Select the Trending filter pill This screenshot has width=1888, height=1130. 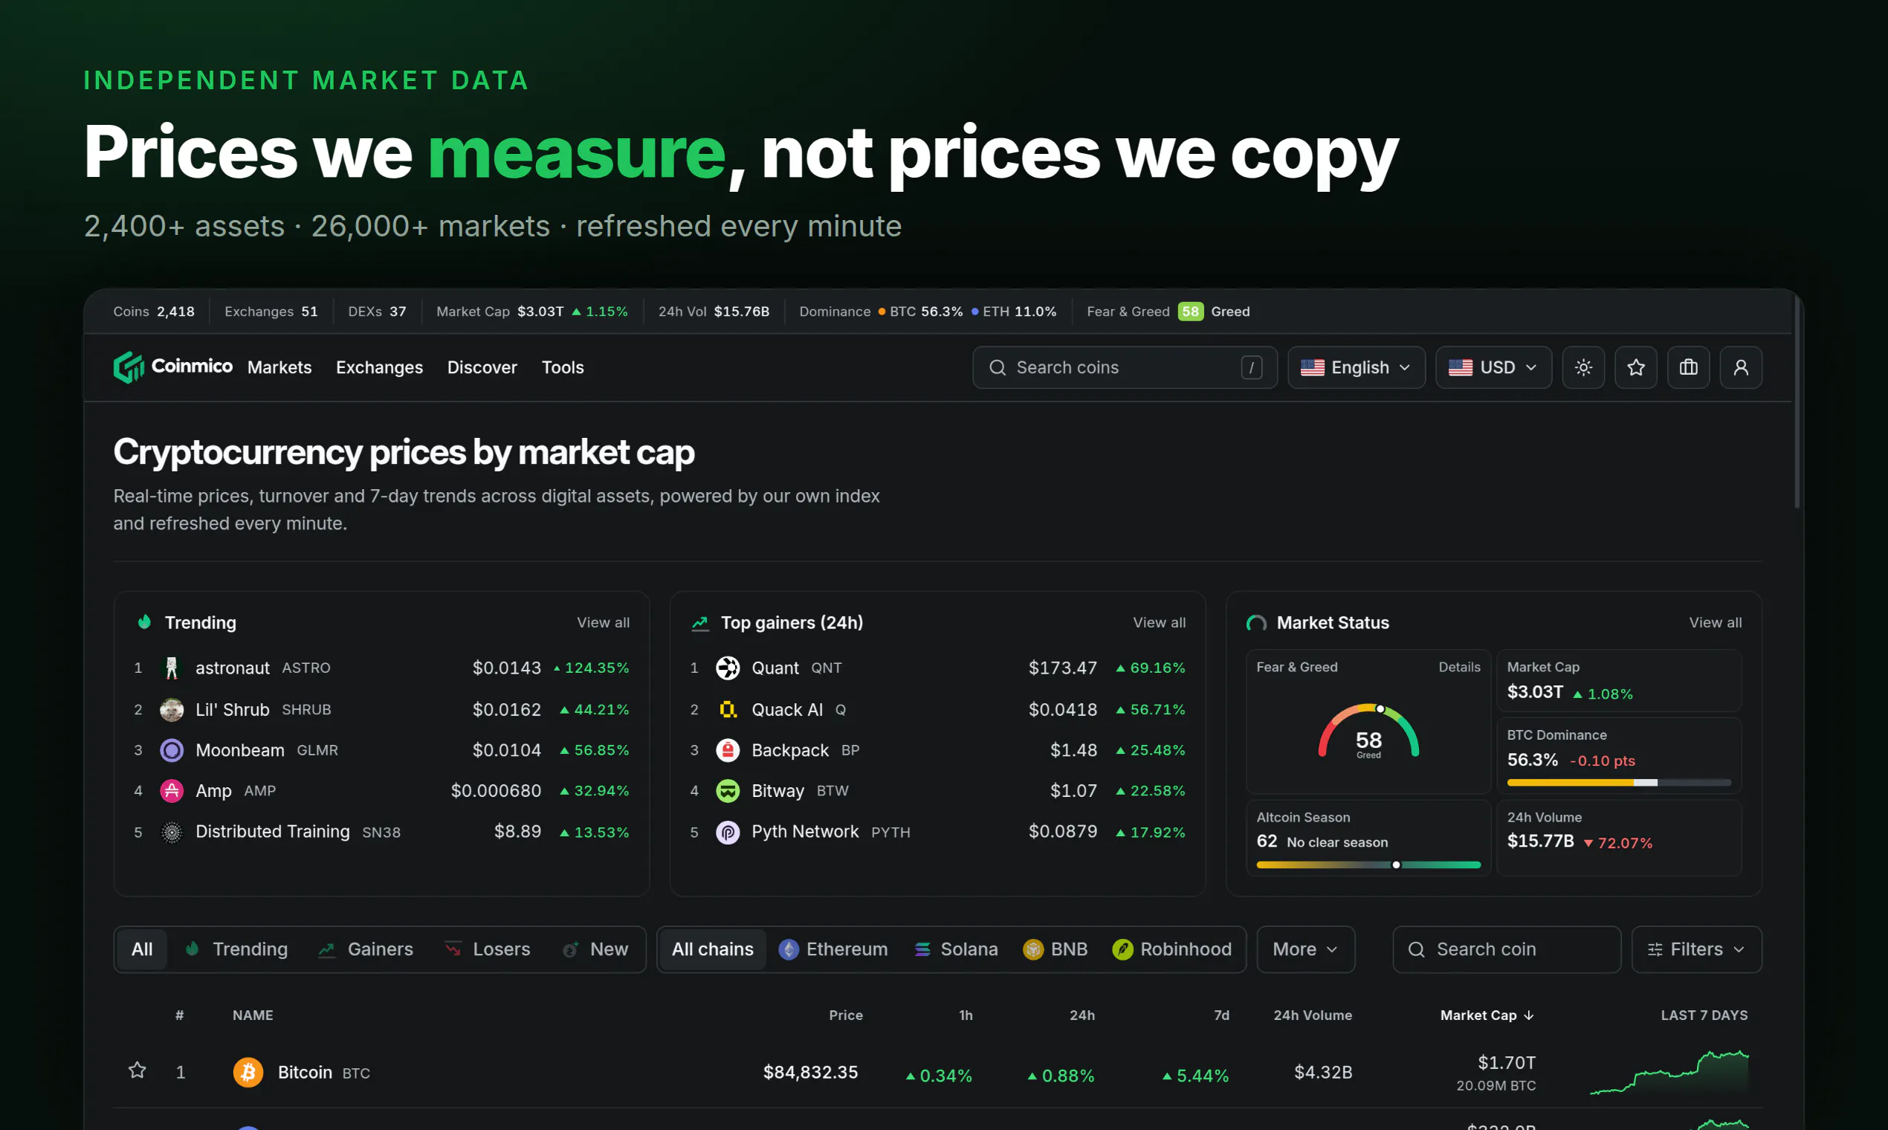click(x=238, y=949)
